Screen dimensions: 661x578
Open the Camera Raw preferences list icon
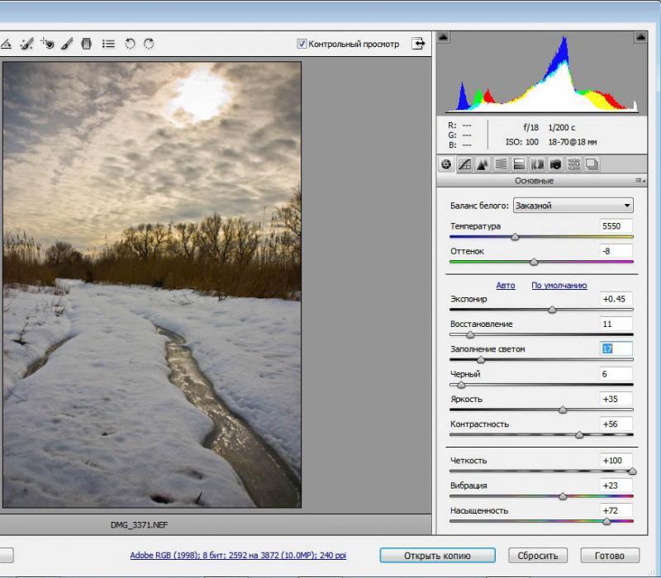[x=108, y=44]
